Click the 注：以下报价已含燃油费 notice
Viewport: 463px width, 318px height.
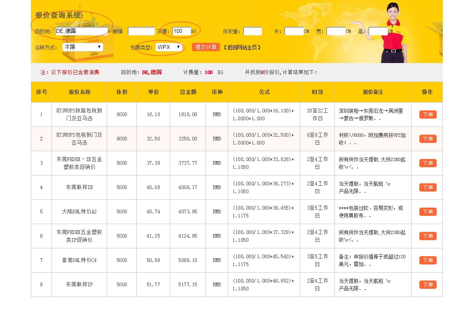coord(70,72)
